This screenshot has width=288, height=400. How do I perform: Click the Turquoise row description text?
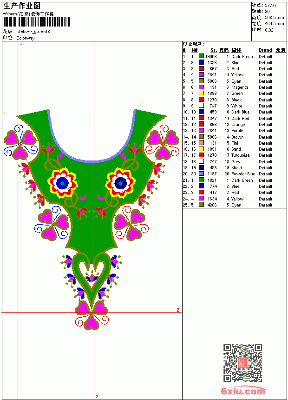(240, 155)
